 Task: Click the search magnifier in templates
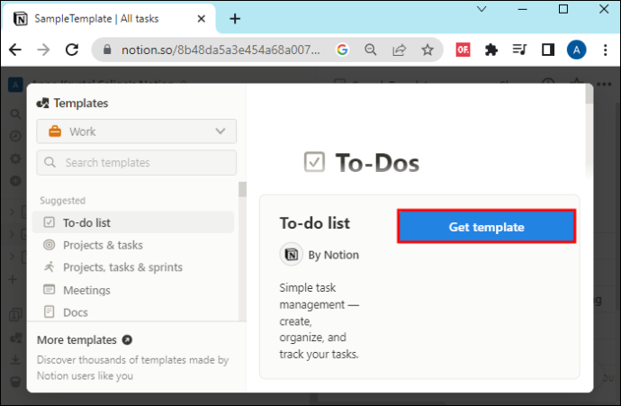pyautogui.click(x=49, y=162)
